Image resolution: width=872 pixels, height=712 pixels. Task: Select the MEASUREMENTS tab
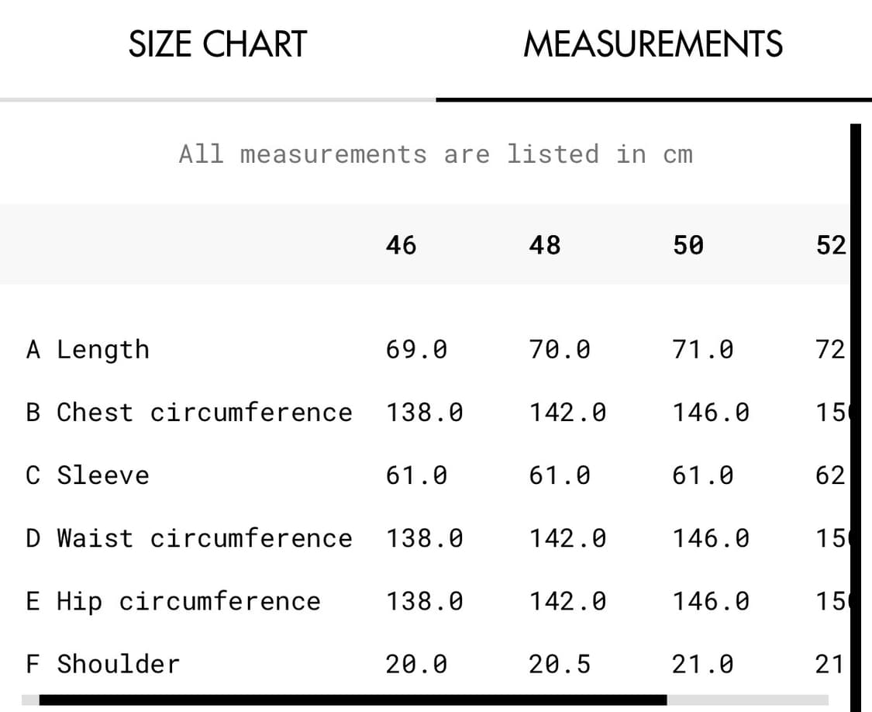coord(653,44)
